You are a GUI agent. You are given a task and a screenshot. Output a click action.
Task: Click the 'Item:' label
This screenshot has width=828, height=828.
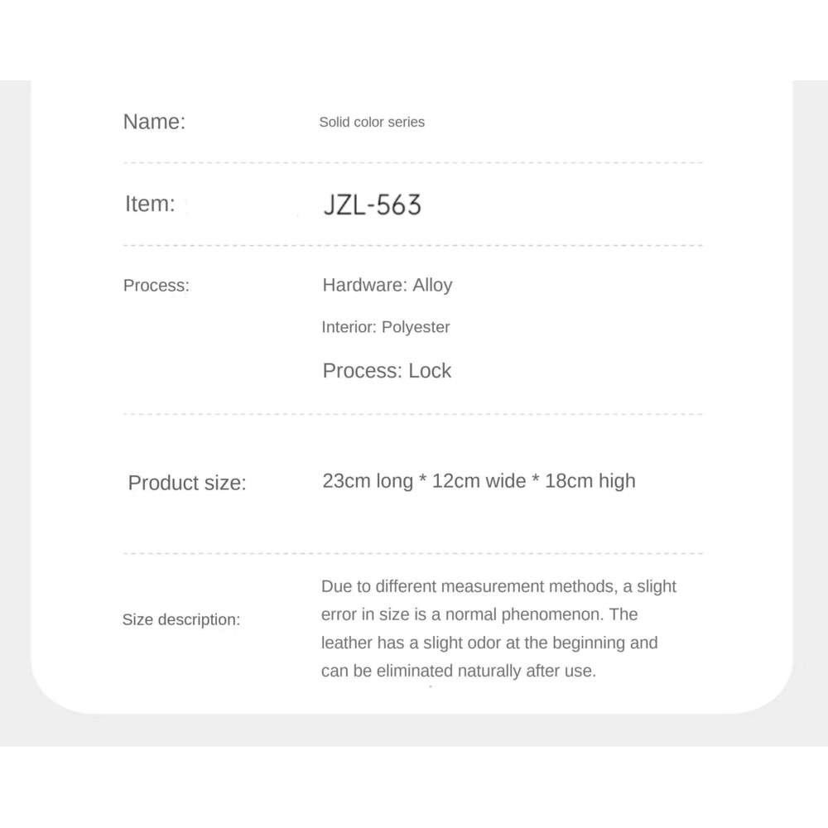pyautogui.click(x=150, y=204)
